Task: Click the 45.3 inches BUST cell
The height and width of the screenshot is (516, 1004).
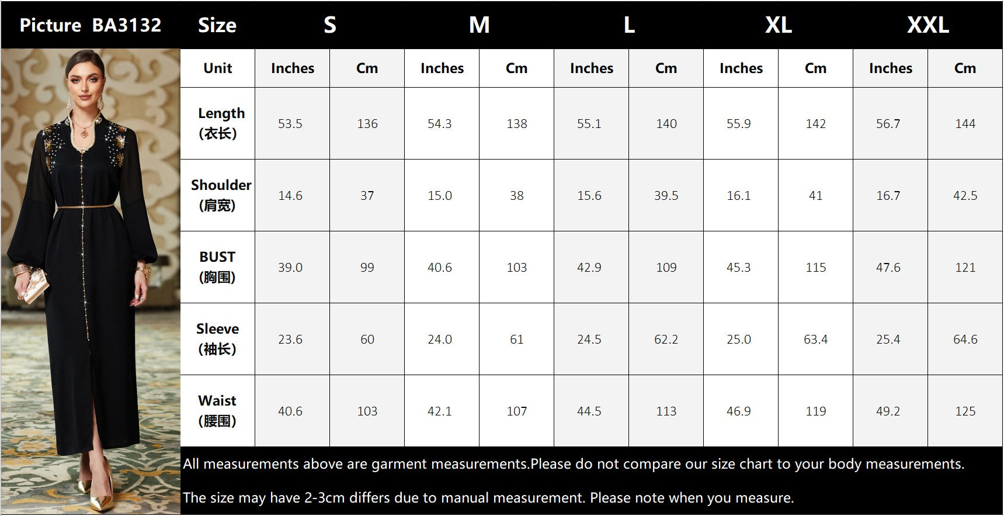Action: tap(738, 268)
